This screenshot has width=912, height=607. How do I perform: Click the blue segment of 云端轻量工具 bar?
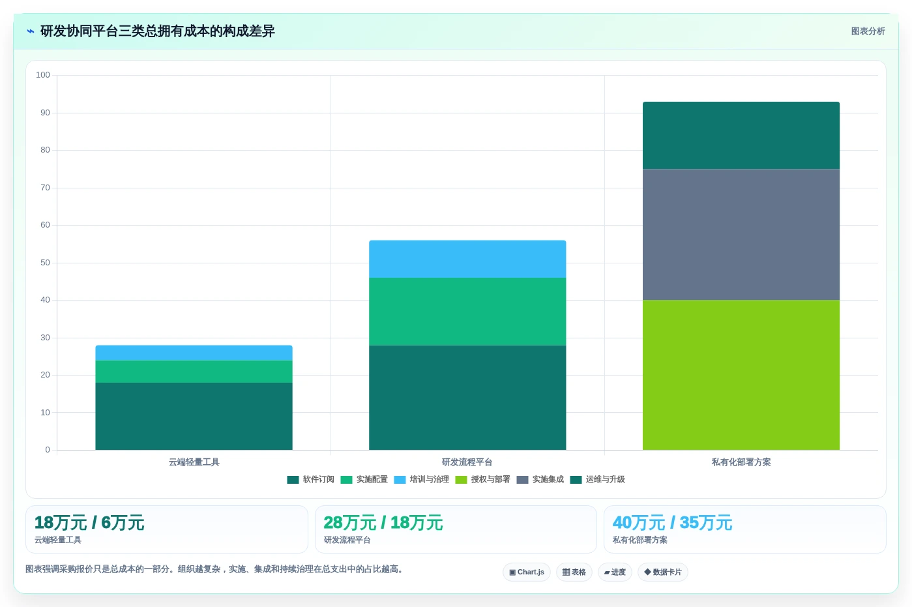[x=194, y=353]
